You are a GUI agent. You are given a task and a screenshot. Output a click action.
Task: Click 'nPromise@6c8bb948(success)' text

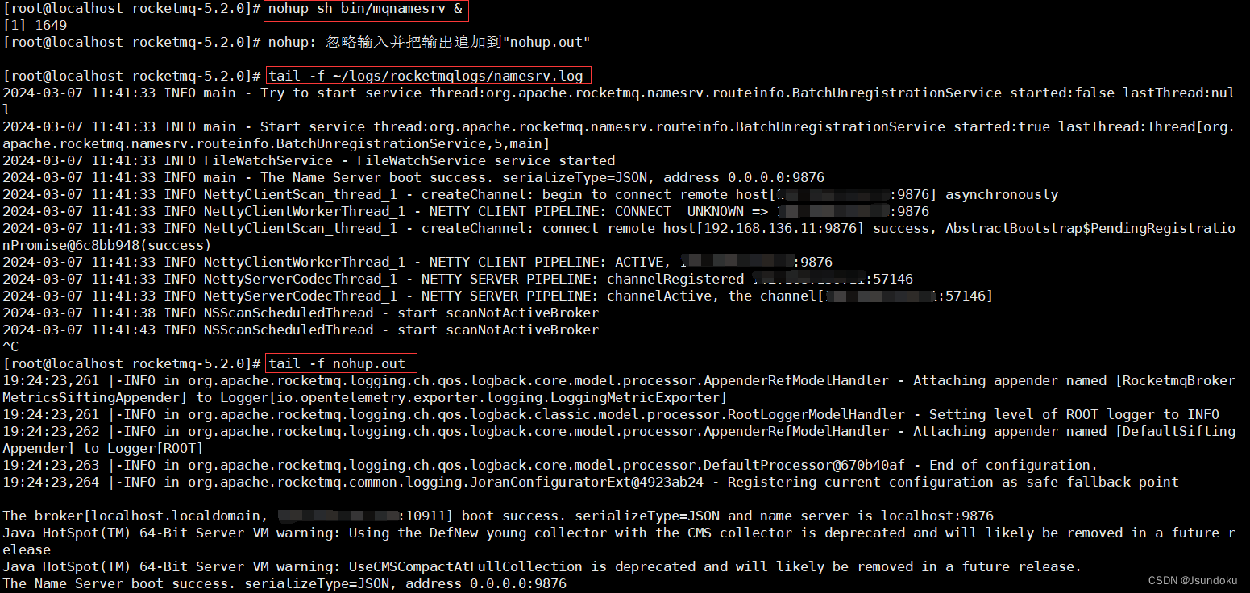(x=107, y=246)
